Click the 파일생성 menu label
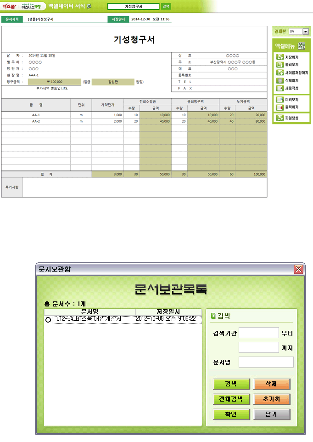Viewport: 313px width, 442px height. [x=291, y=118]
